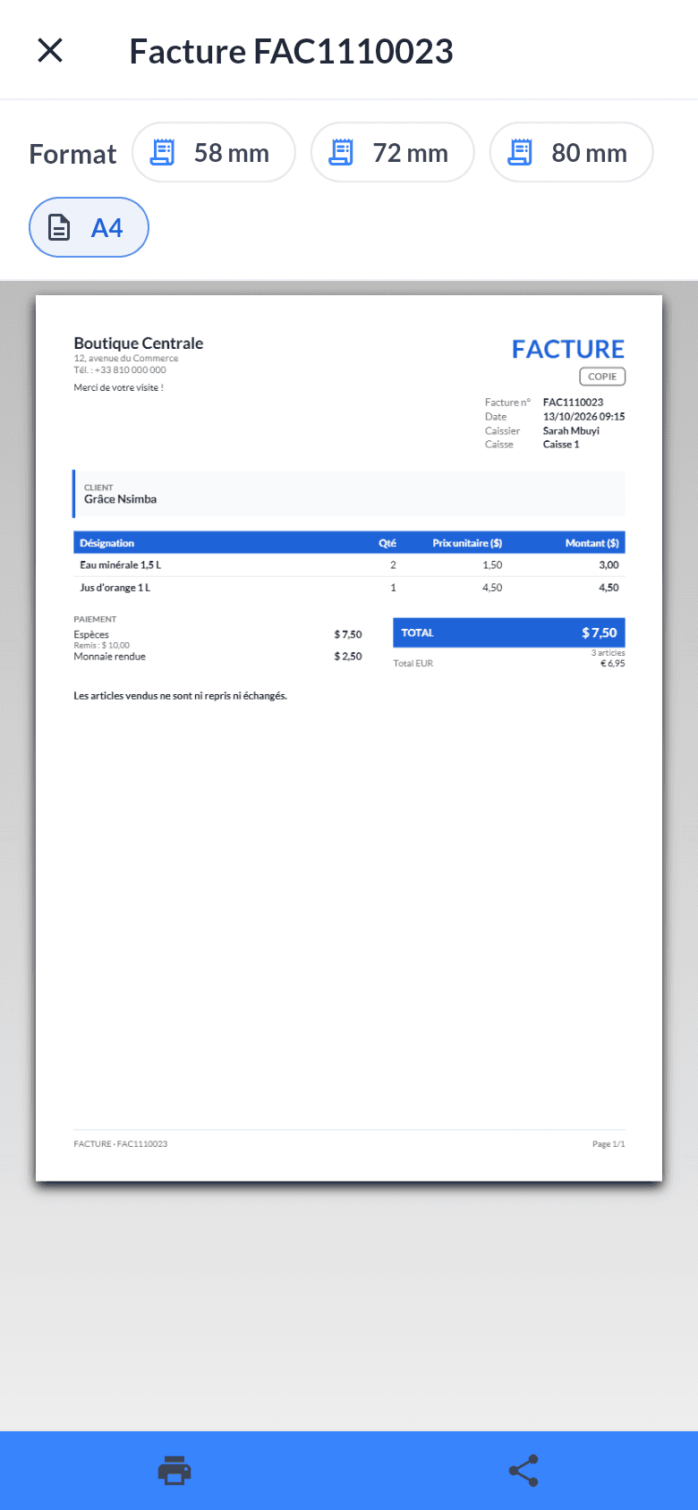Click the address '12, avenue du Commerce'

125,359
